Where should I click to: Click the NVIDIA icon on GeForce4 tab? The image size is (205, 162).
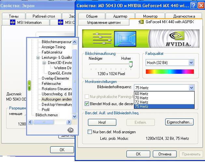pos(141,22)
